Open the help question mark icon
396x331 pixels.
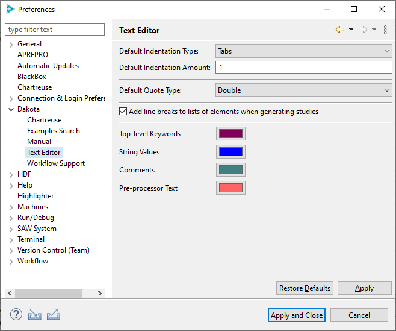click(x=16, y=315)
